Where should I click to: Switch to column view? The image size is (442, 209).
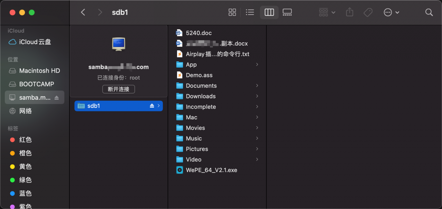pyautogui.click(x=269, y=12)
